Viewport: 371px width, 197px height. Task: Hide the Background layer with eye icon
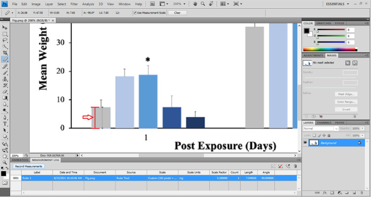coord(306,143)
